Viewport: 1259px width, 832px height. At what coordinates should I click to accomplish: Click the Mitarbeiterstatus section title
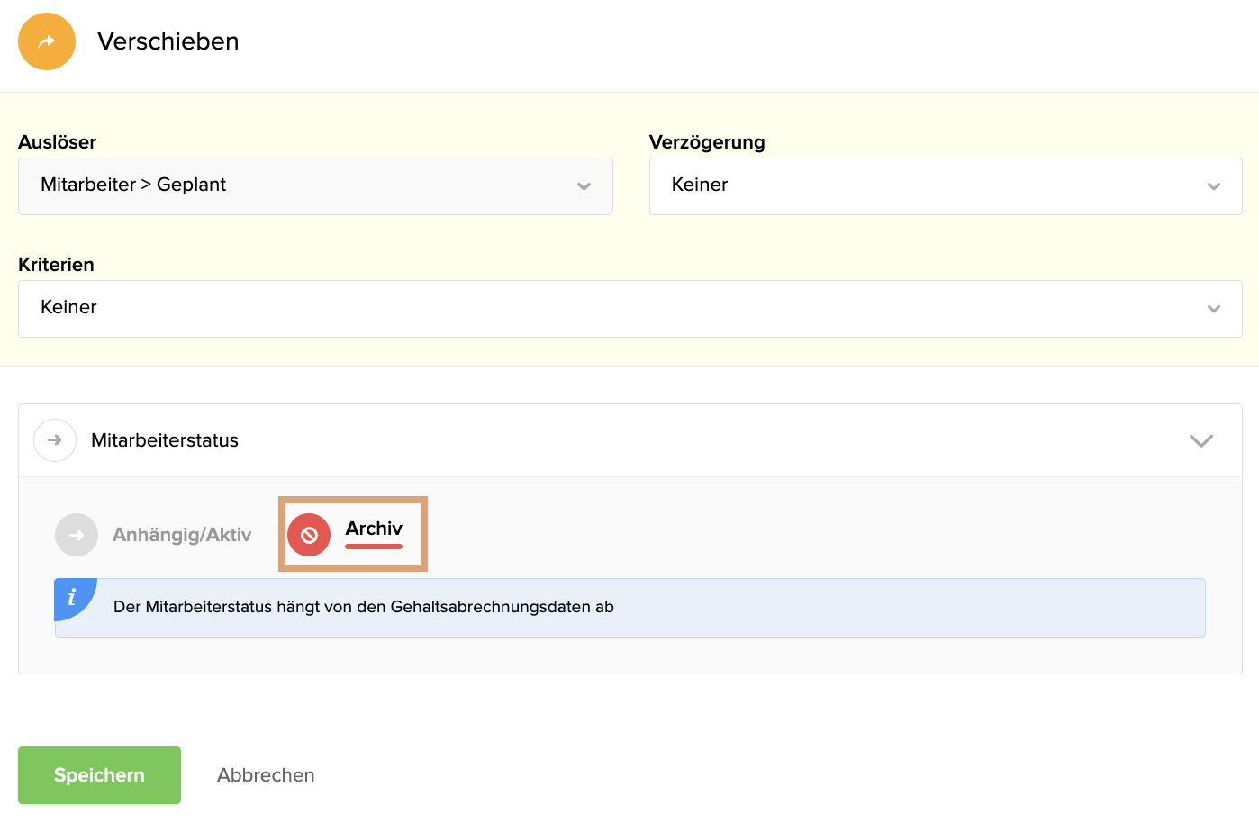[165, 440]
